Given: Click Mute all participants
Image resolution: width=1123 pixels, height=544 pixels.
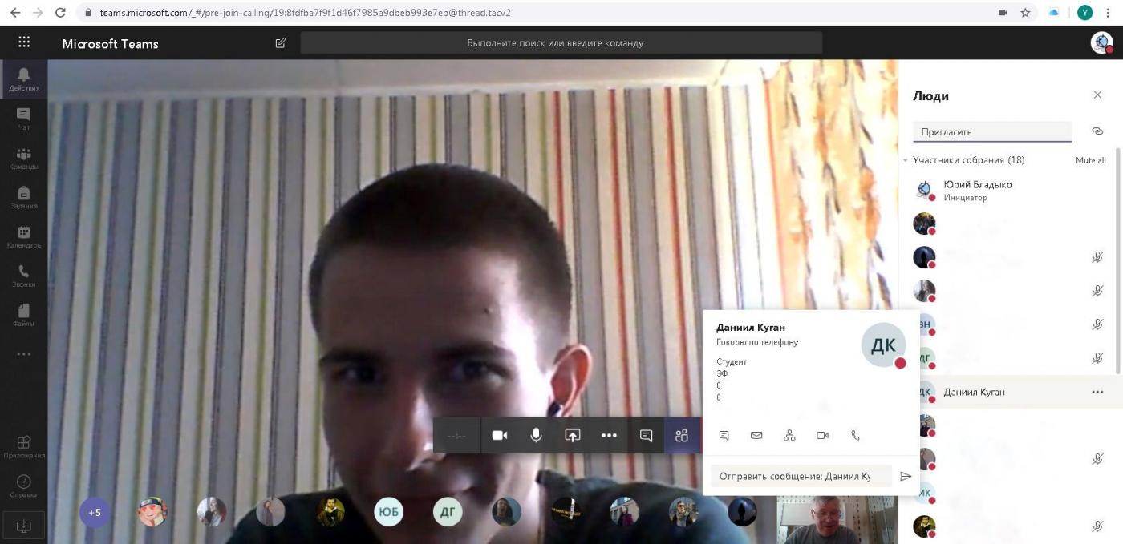Looking at the screenshot, I should [1090, 160].
